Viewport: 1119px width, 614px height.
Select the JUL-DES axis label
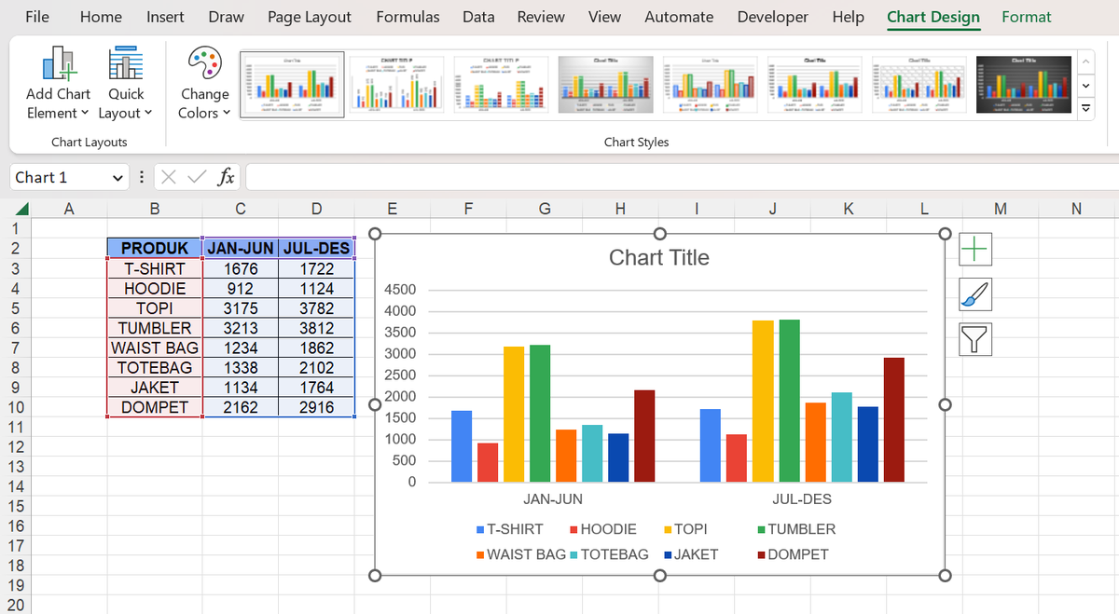click(x=802, y=499)
